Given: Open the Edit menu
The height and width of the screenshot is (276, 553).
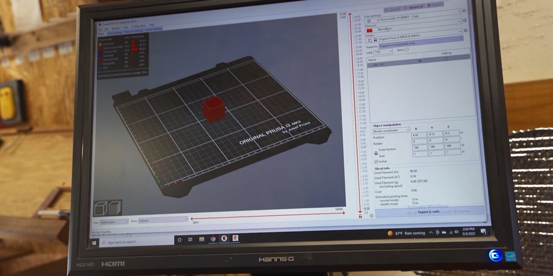Looking at the screenshot, I should tap(106, 29).
